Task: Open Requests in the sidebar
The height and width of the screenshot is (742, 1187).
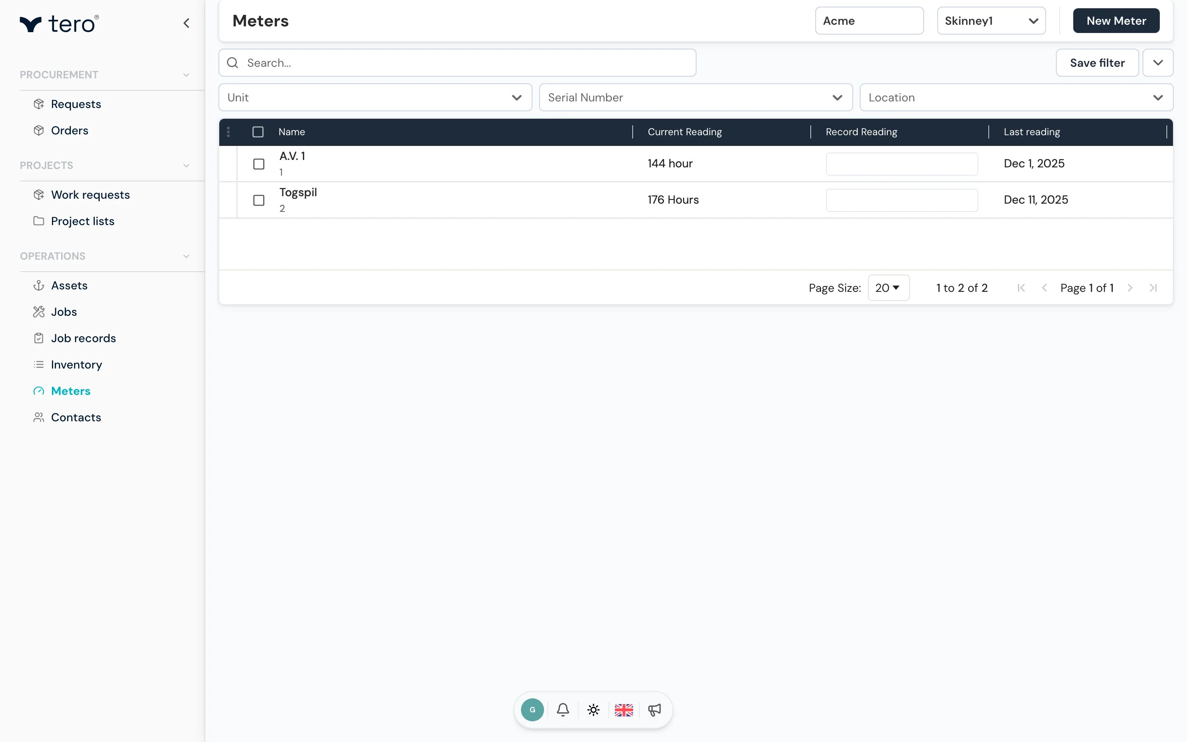Action: pos(76,104)
